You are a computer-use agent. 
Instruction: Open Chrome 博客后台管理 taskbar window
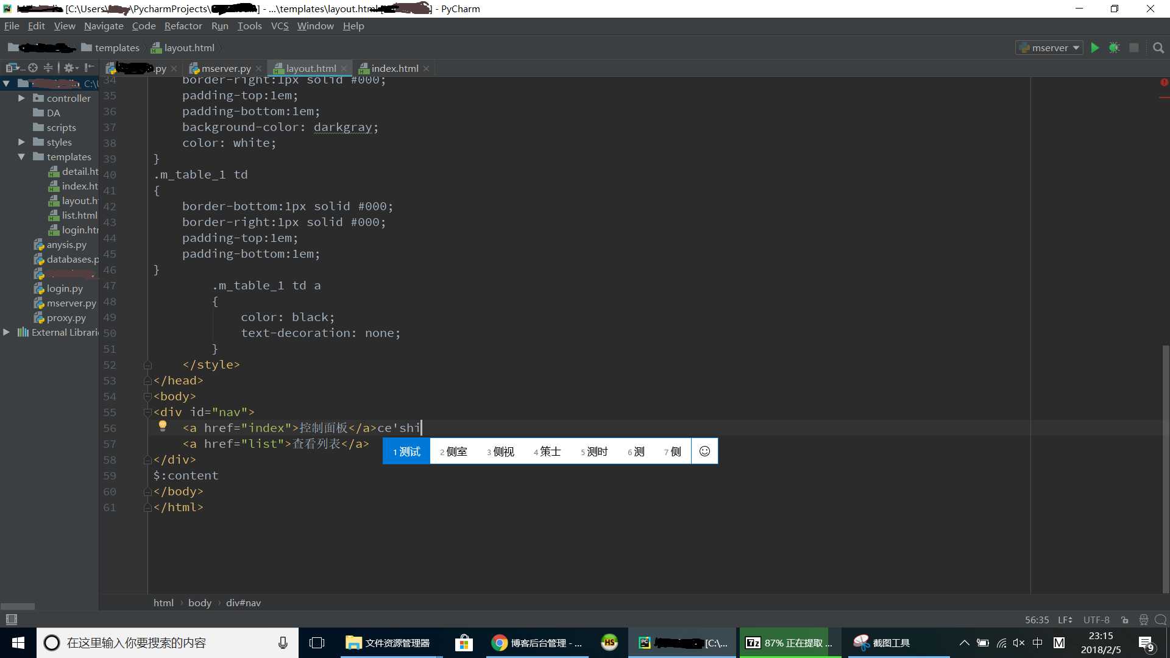[538, 643]
